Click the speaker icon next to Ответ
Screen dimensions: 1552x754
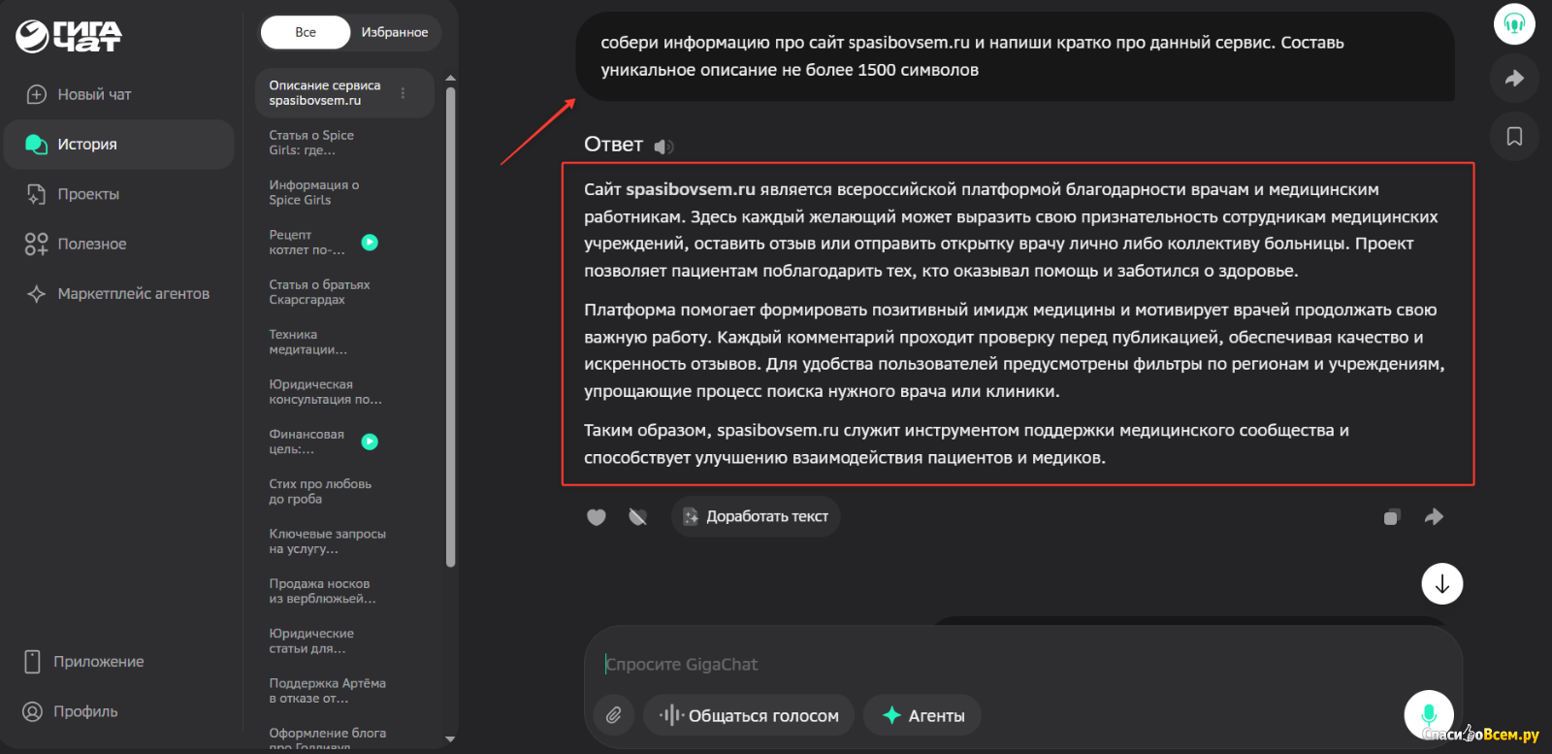coord(663,147)
